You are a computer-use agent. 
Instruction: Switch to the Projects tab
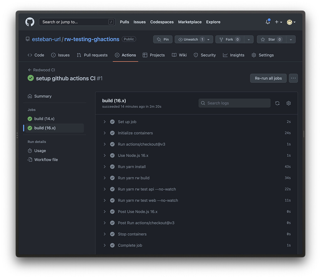click(154, 55)
